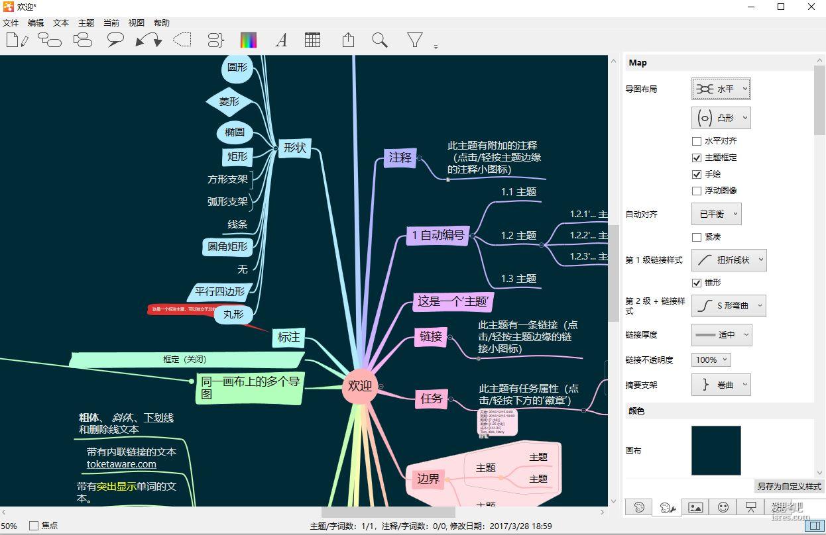
Task: Open the 主题 menu
Action: [x=86, y=23]
